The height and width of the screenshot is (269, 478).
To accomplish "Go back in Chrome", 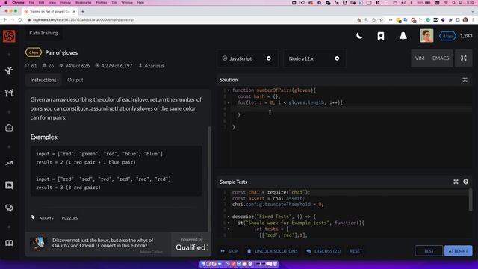I will 5,20.
